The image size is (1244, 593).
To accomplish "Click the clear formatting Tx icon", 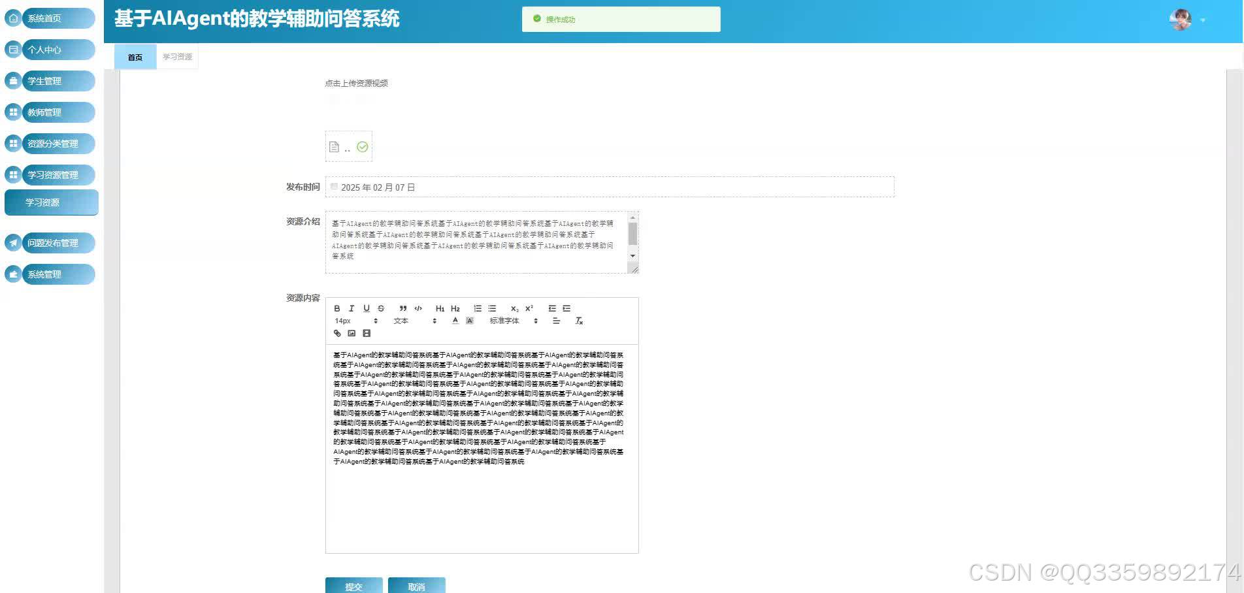I will tap(579, 321).
